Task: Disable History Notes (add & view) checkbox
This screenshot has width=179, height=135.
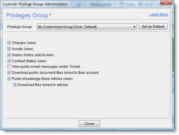Action: (9, 55)
